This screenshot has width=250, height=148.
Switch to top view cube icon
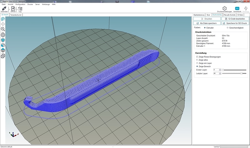3,50
